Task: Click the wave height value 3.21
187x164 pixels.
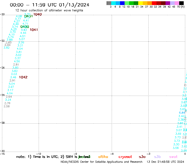Action: tap(20, 45)
